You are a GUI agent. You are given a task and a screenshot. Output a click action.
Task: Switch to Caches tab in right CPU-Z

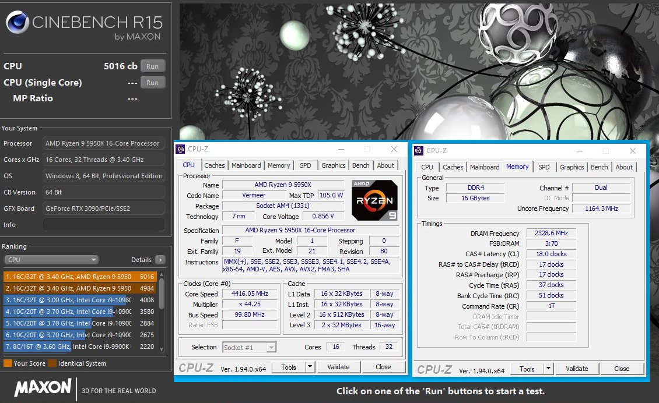[453, 167]
